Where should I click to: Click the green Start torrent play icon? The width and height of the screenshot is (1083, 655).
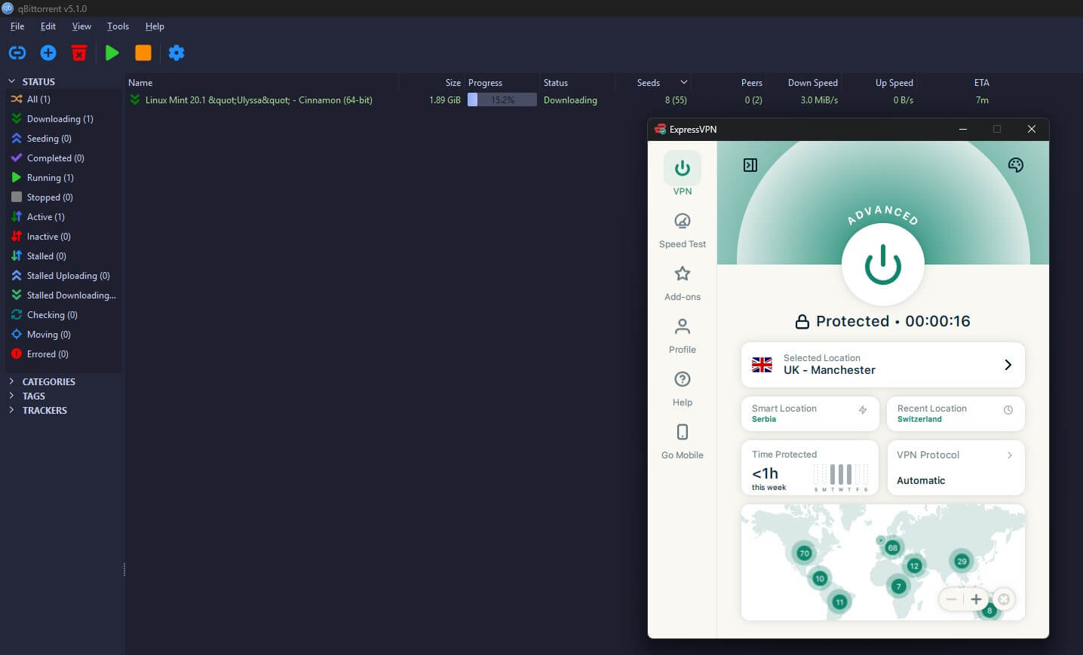(112, 53)
